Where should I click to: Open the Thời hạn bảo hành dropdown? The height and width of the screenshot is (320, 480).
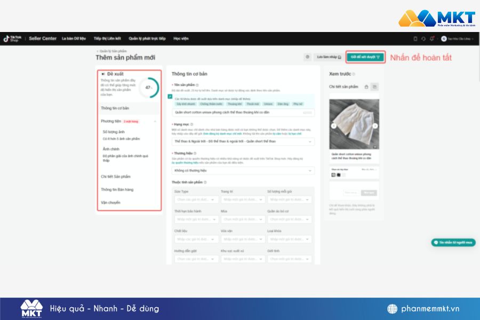point(196,219)
